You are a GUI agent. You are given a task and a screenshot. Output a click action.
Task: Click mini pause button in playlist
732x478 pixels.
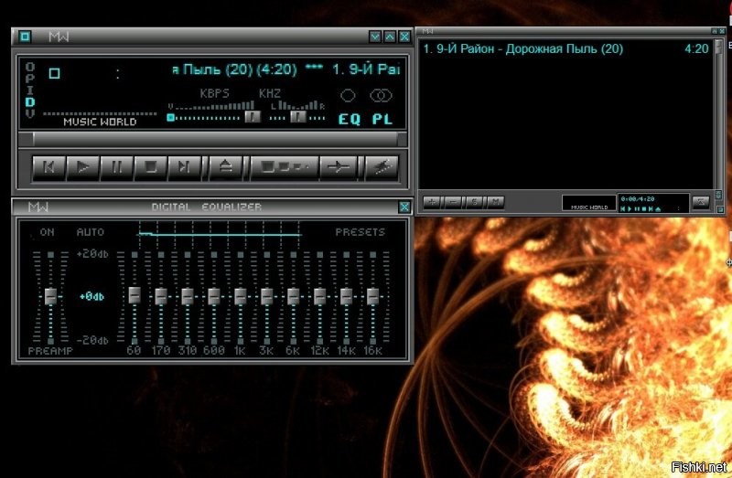point(637,209)
